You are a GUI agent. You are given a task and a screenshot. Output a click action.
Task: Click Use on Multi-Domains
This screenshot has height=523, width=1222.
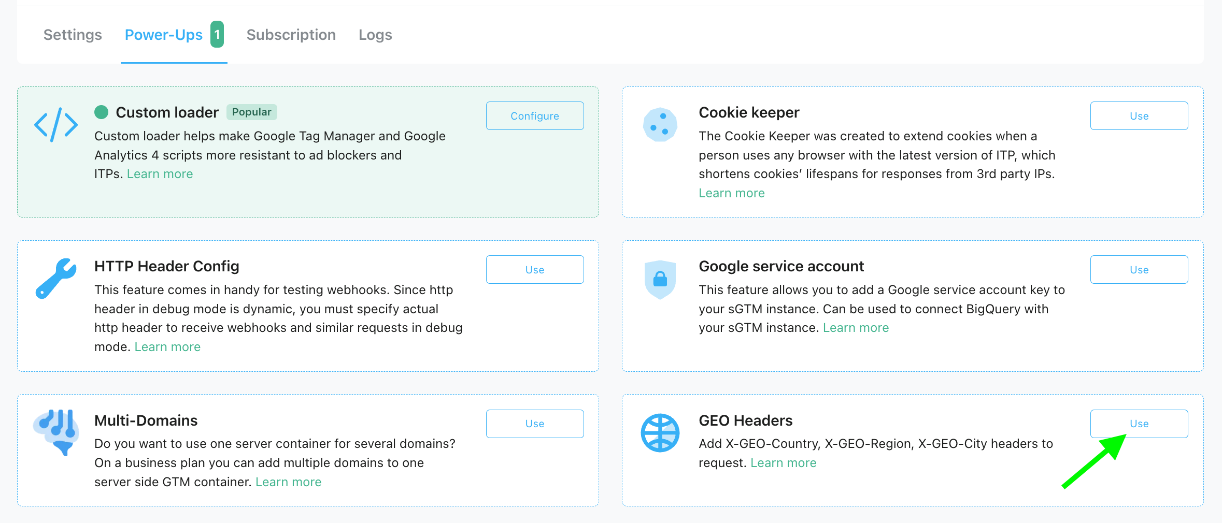click(534, 423)
